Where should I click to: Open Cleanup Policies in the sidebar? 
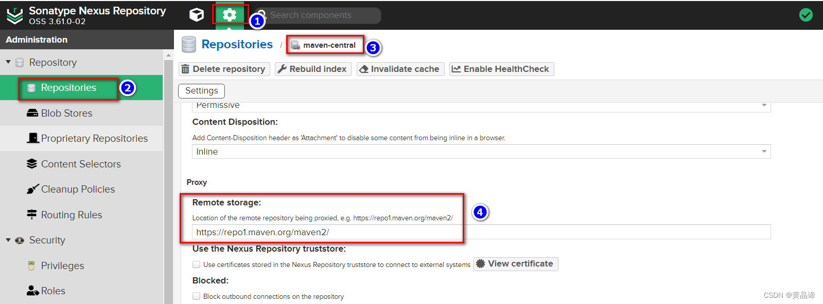click(81, 189)
